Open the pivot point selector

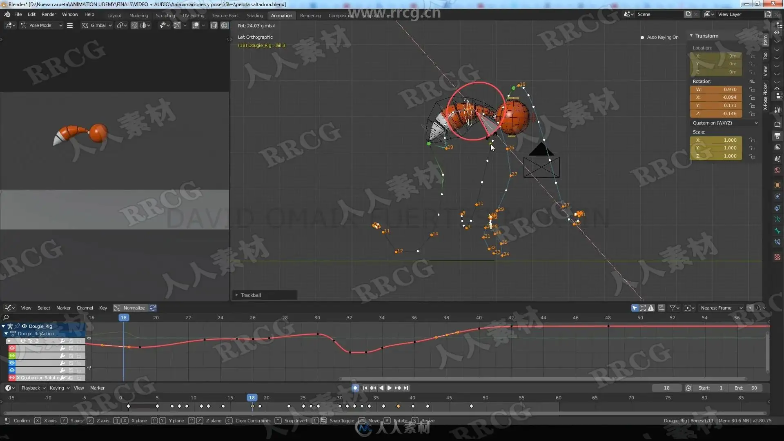pos(122,25)
